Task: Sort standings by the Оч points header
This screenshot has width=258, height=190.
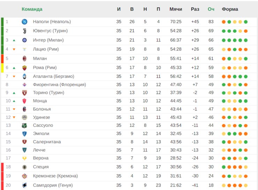Action: 211,9
